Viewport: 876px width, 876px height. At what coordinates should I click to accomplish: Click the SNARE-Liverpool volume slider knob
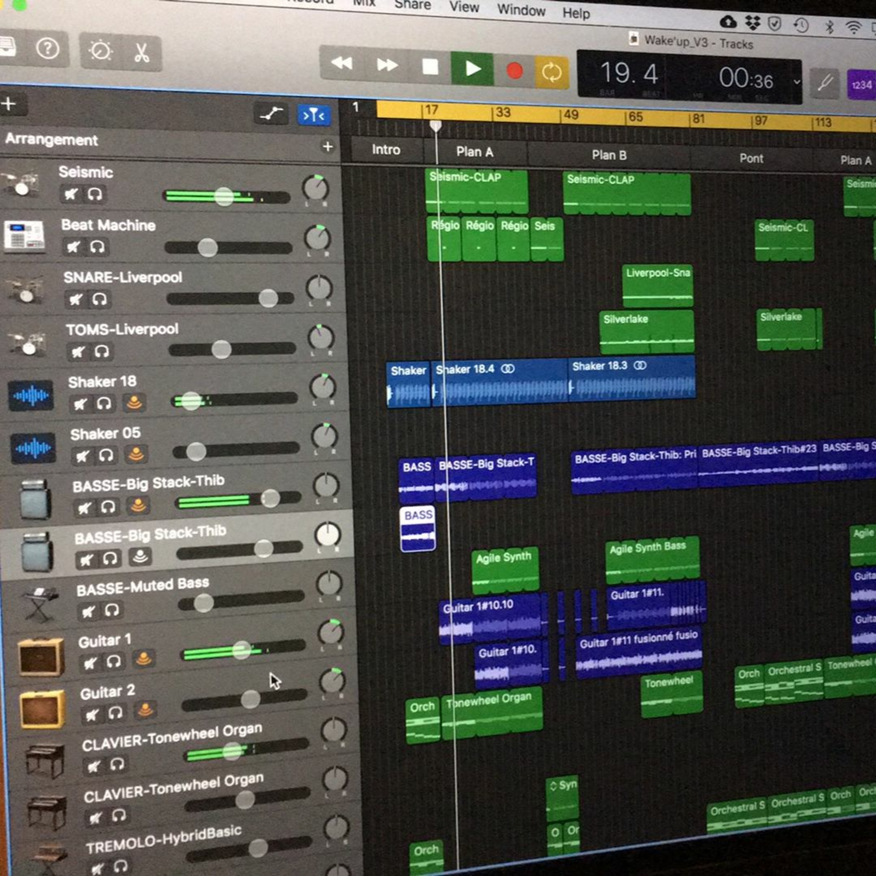(x=268, y=298)
